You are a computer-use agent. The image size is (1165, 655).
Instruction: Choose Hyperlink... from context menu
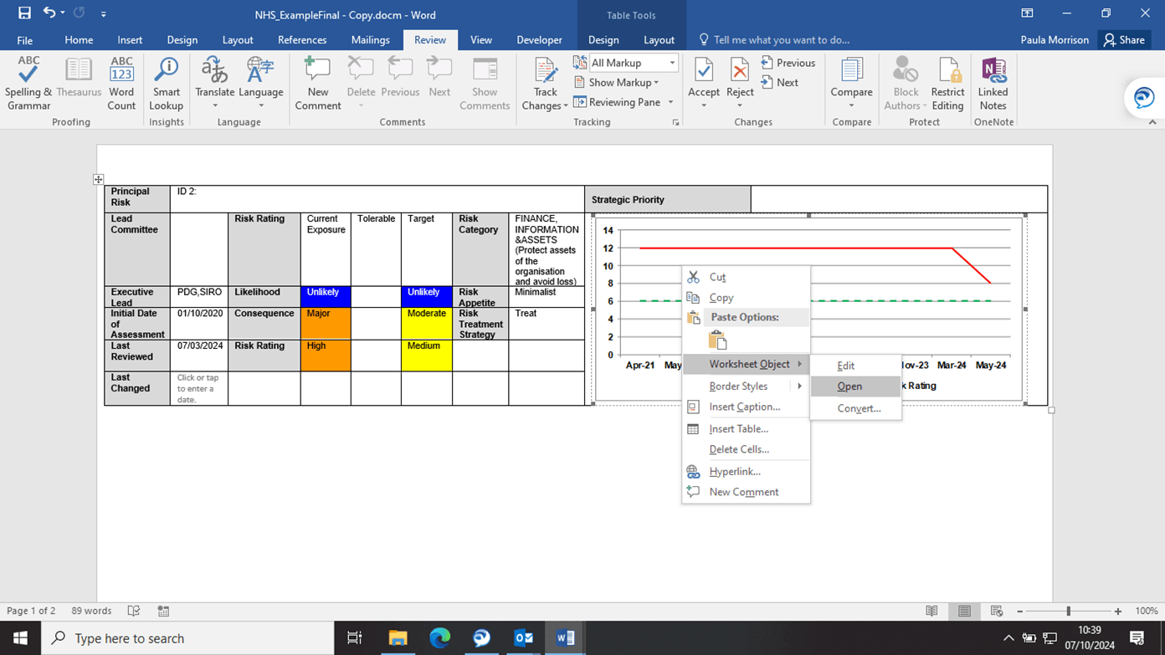click(x=747, y=472)
